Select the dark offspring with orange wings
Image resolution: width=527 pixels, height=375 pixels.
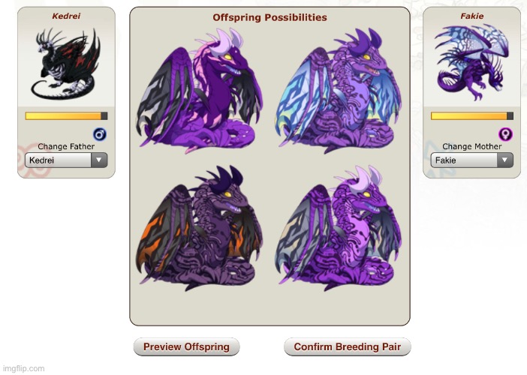[x=199, y=228]
